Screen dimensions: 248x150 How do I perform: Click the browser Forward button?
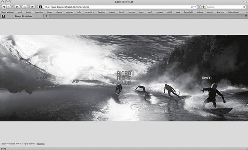click(8, 7)
